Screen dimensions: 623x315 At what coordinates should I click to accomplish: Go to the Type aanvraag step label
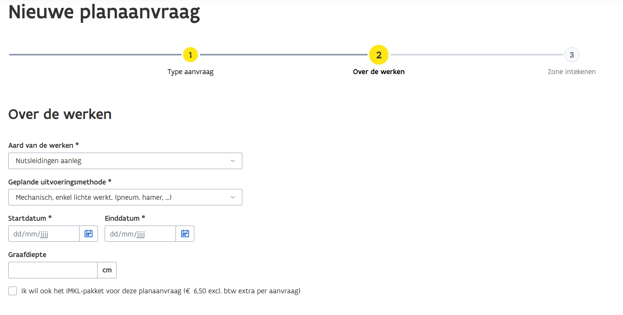pyautogui.click(x=191, y=72)
